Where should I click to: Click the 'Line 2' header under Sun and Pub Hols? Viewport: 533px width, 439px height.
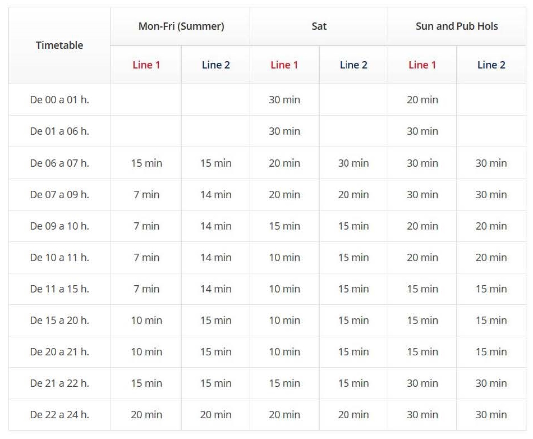(x=491, y=65)
